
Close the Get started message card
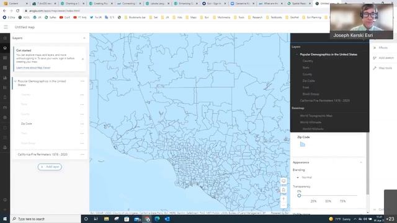(x=83, y=59)
